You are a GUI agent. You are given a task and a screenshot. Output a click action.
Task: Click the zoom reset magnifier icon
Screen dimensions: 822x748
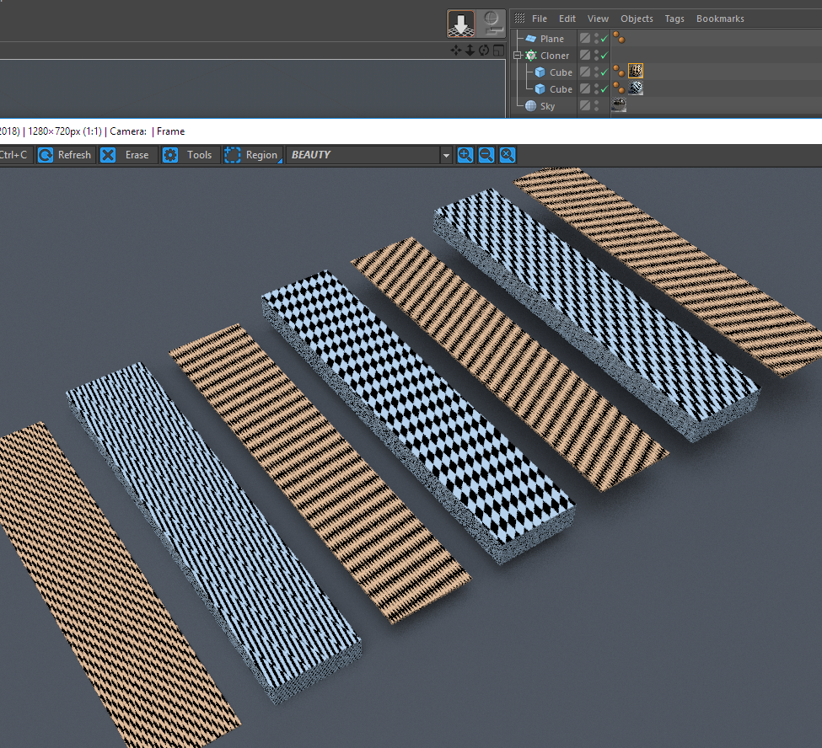click(507, 155)
